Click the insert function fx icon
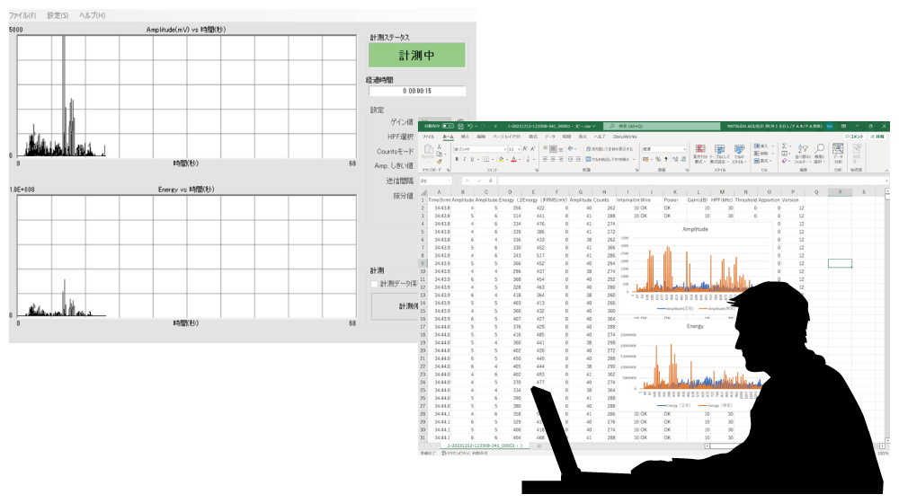 point(491,181)
